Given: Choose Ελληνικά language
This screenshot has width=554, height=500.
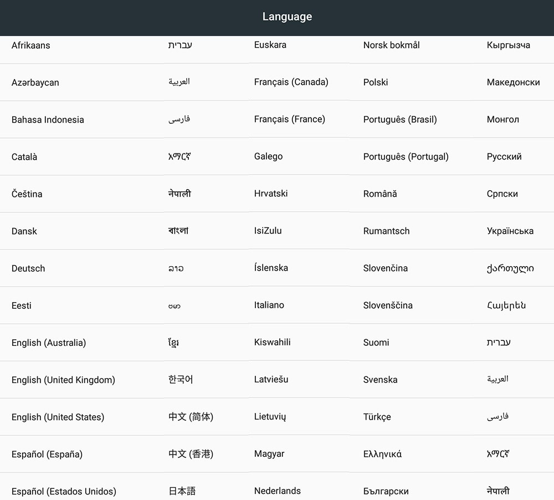Looking at the screenshot, I should click(x=382, y=454).
